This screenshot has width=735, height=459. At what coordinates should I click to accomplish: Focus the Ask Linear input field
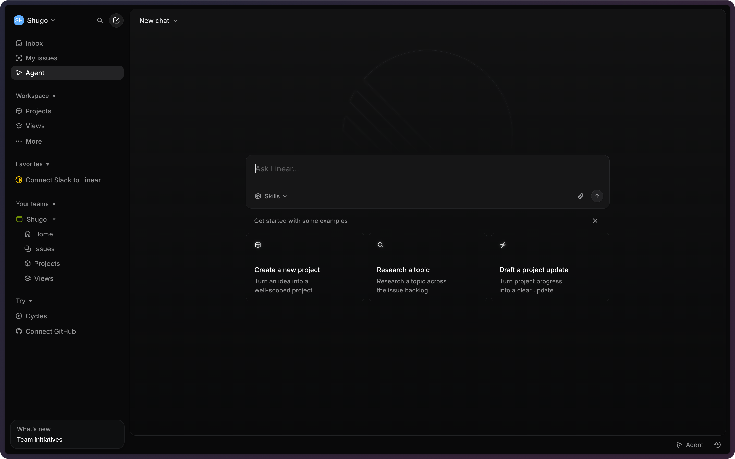427,169
